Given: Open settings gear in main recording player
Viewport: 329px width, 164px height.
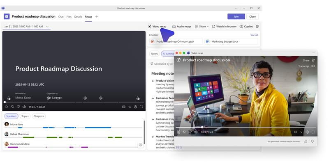Looking at the screenshot, I should [x=135, y=107].
